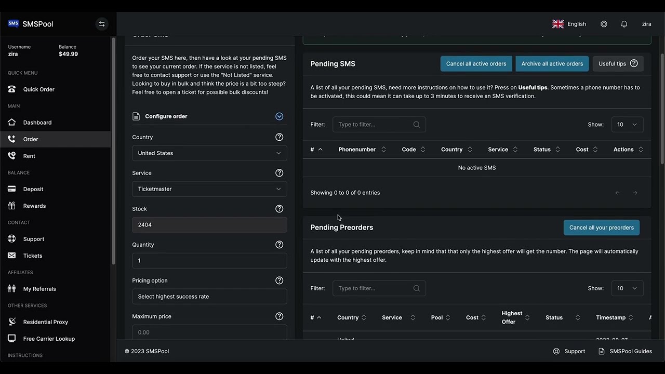Click Archive all active orders button
Screen dimensions: 665x374
pyautogui.click(x=552, y=64)
